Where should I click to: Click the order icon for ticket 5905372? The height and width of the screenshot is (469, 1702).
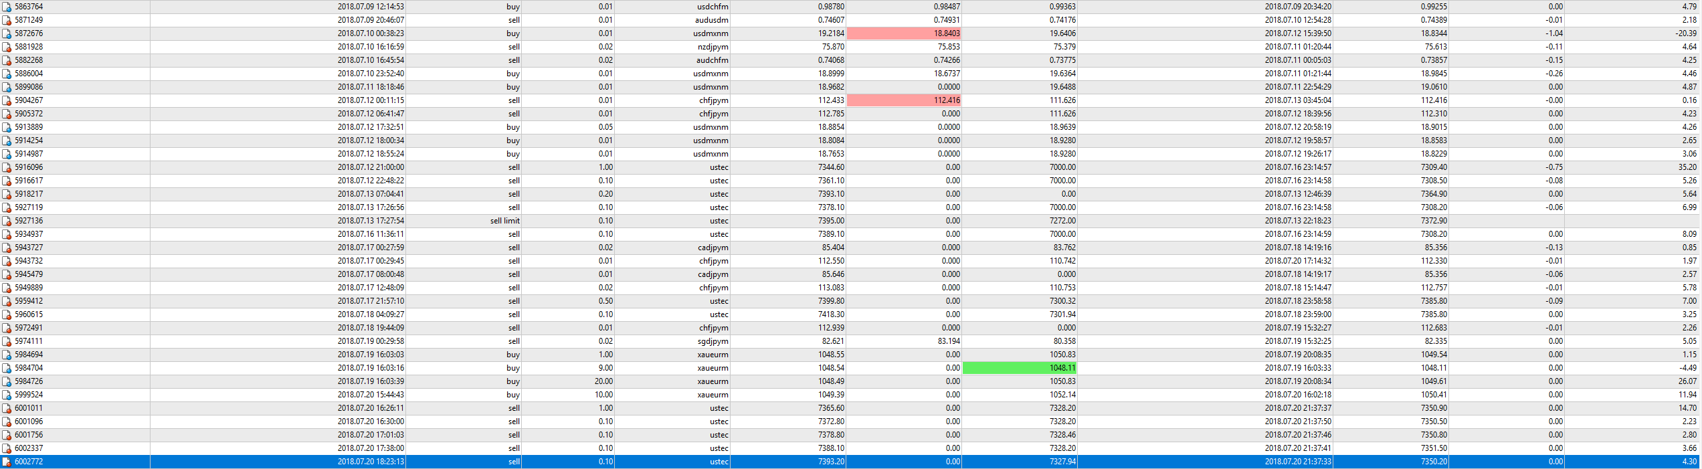click(7, 114)
